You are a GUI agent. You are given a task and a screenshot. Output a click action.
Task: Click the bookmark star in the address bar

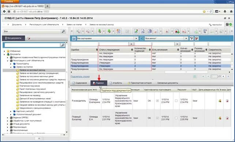(x=204, y=11)
